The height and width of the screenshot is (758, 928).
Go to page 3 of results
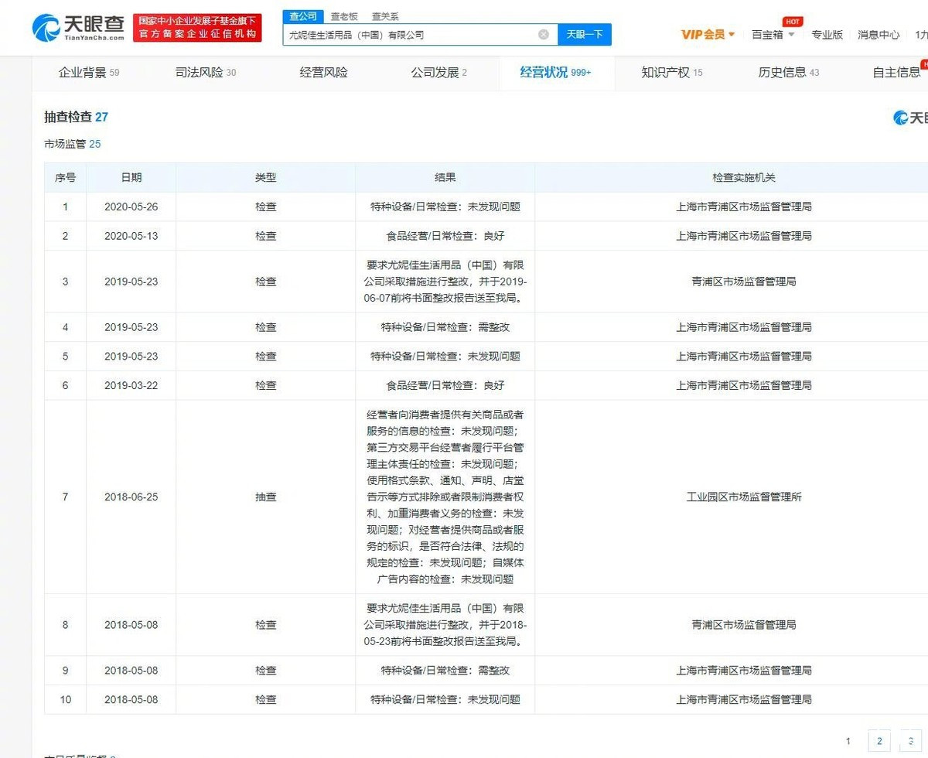(x=911, y=740)
